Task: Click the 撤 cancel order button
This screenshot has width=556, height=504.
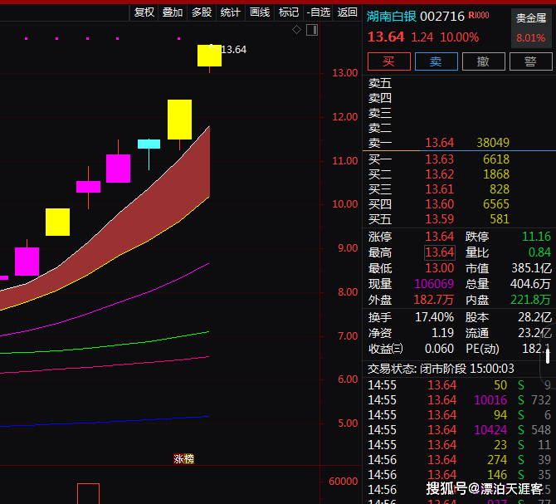Action: click(x=483, y=61)
